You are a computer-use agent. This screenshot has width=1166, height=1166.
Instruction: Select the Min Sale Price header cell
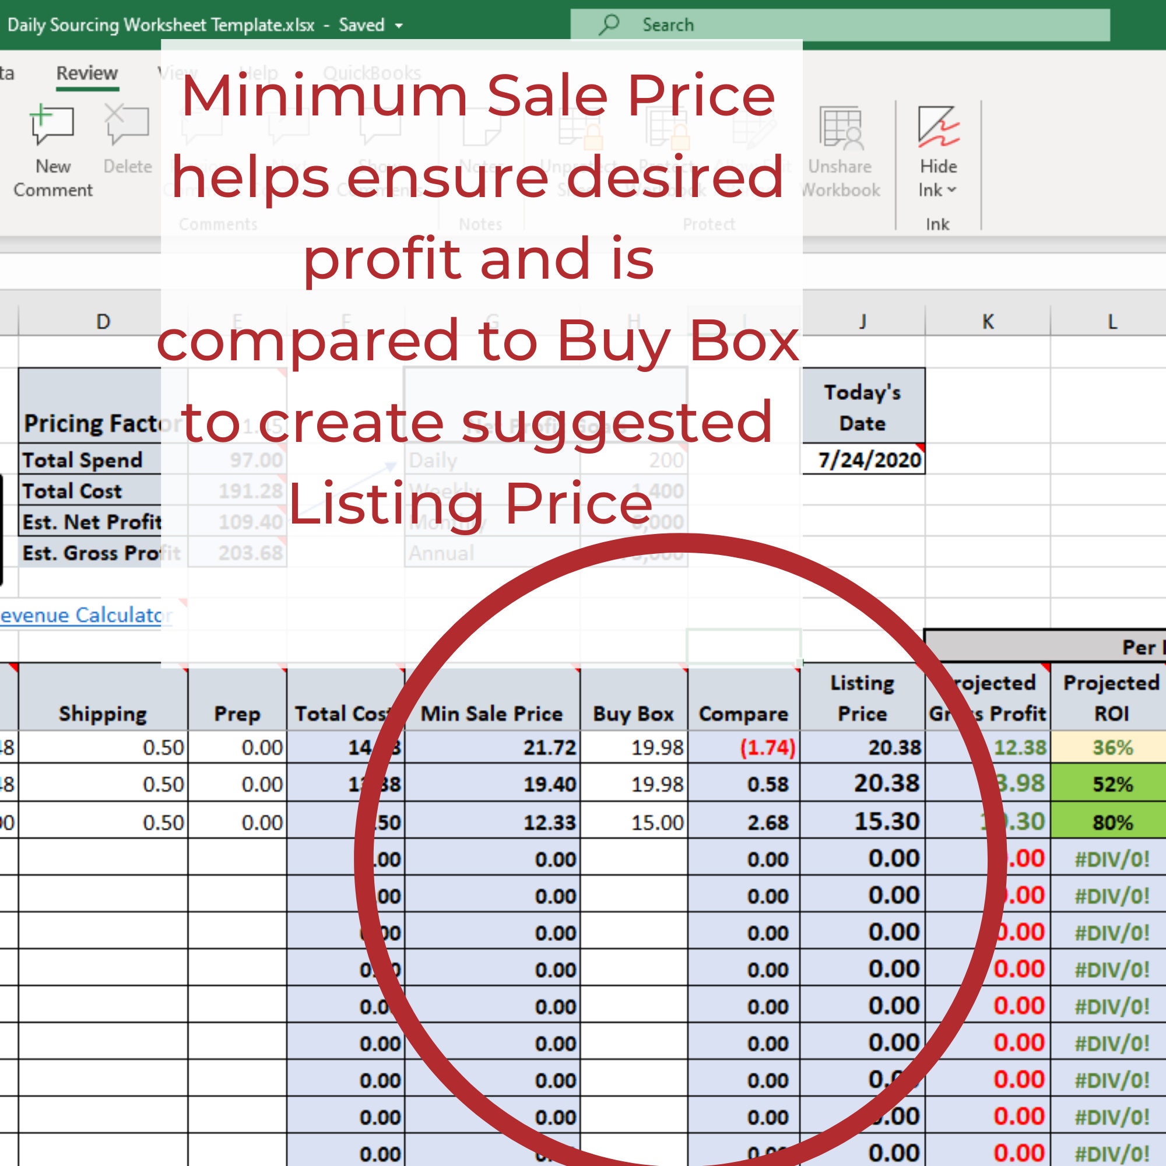492,698
